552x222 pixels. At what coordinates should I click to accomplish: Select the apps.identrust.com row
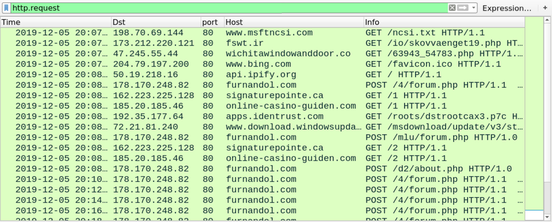click(263, 116)
